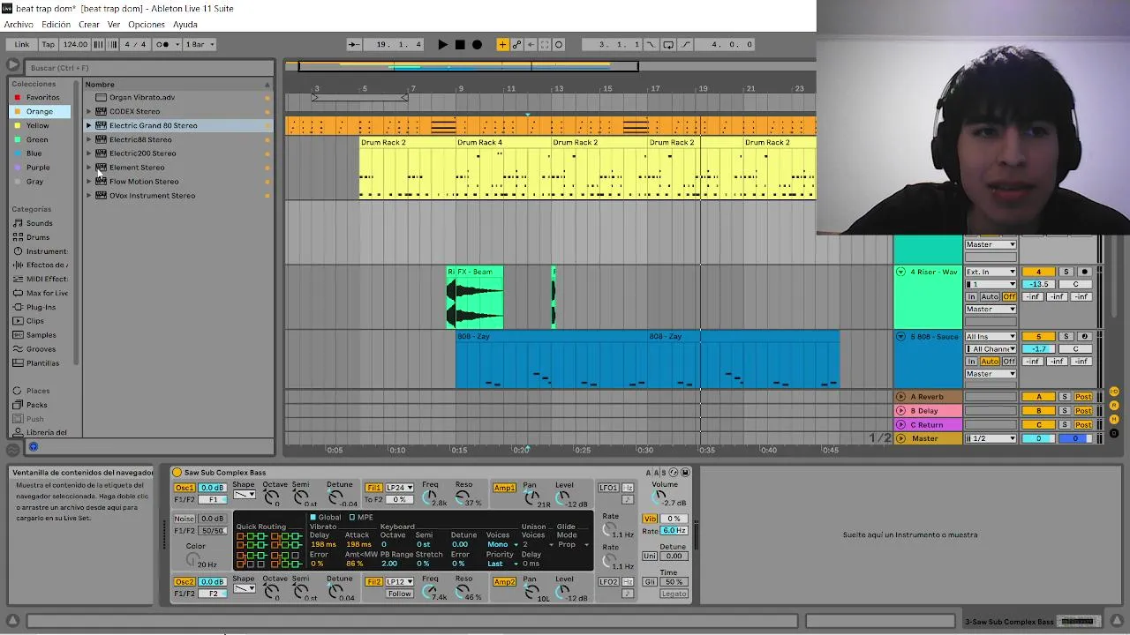This screenshot has height=635, width=1130.
Task: Open the Ext. In input dropdown
Action: point(991,273)
